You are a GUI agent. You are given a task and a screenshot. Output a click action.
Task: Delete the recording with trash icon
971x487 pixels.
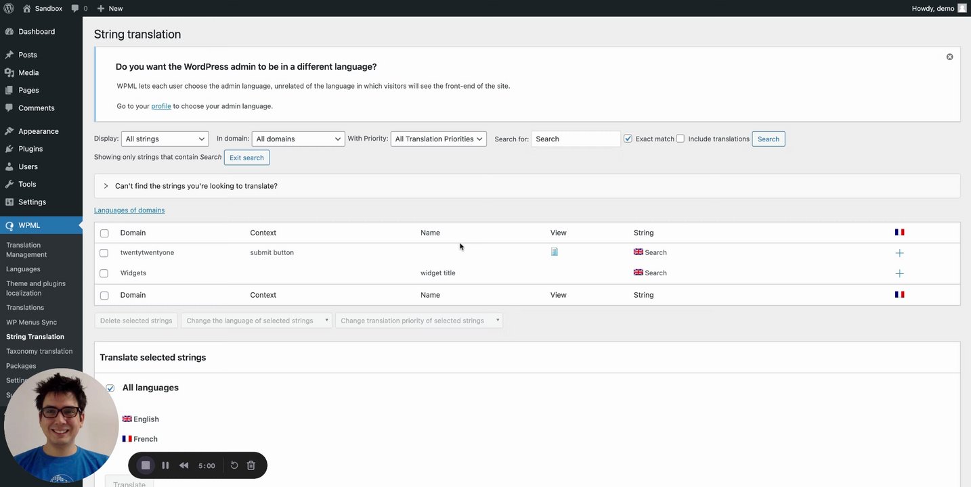251,465
